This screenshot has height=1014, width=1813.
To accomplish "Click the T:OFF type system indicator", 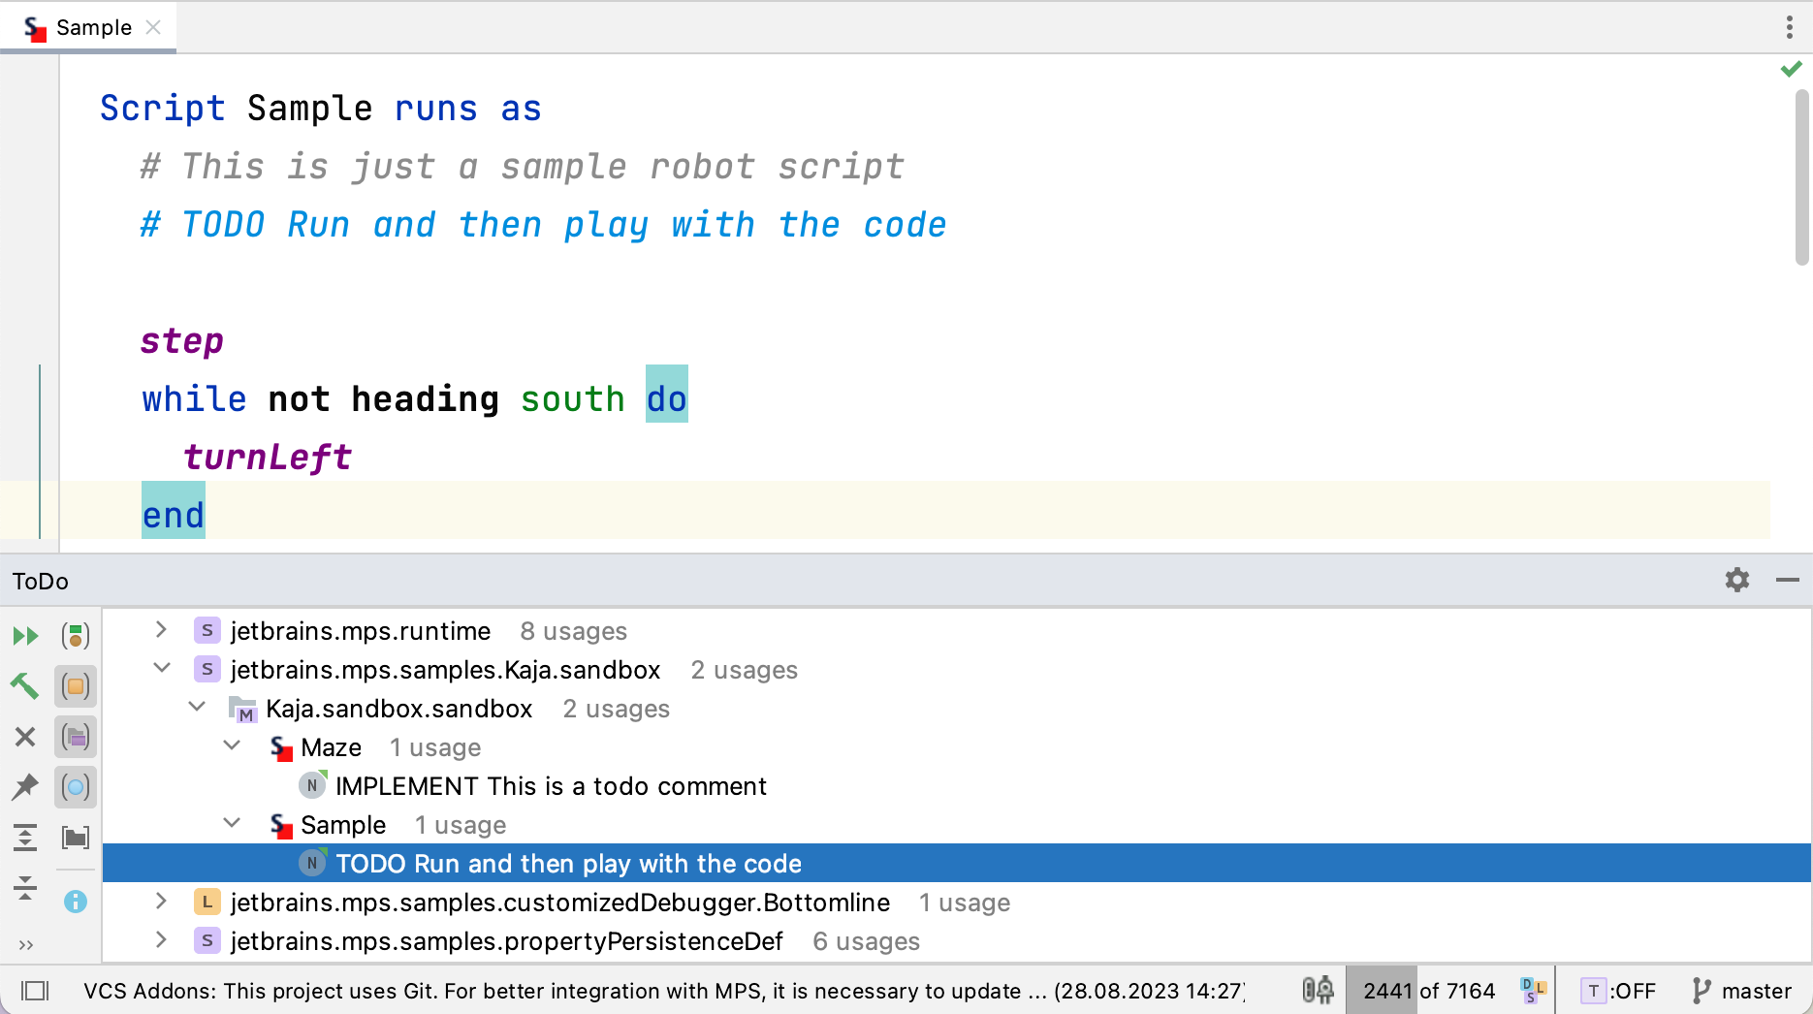I will pyautogui.click(x=1618, y=991).
